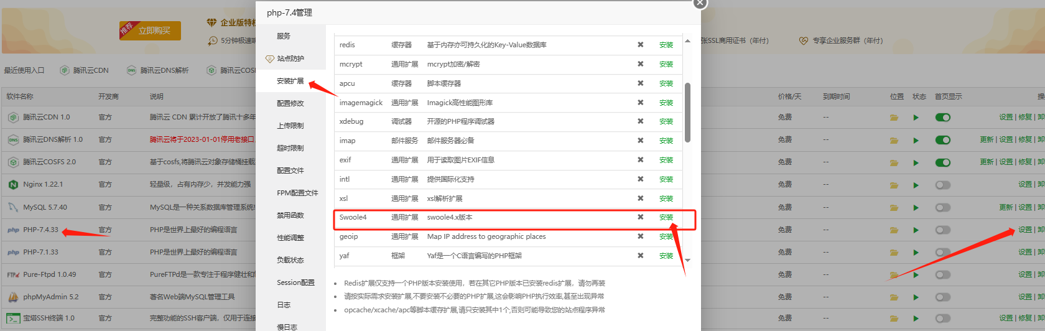Click the X status icon for imap

pyautogui.click(x=640, y=141)
